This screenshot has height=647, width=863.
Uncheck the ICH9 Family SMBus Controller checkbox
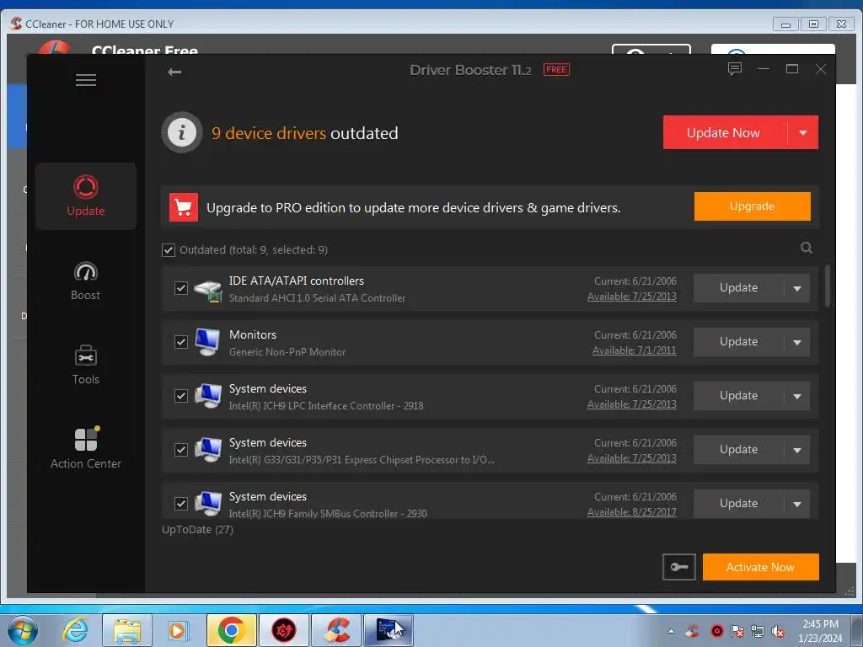pyautogui.click(x=181, y=504)
